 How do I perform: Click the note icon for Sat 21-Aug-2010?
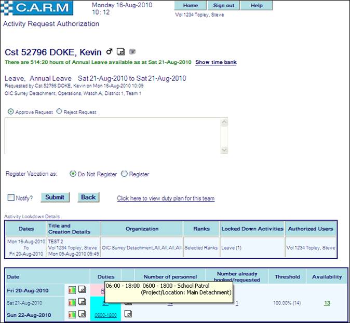click(x=82, y=302)
